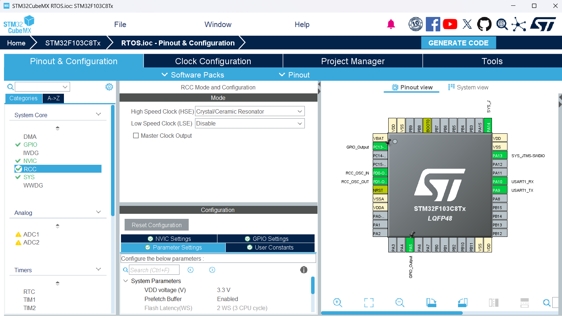
Task: Collapse the Timers category
Action: [98, 269]
